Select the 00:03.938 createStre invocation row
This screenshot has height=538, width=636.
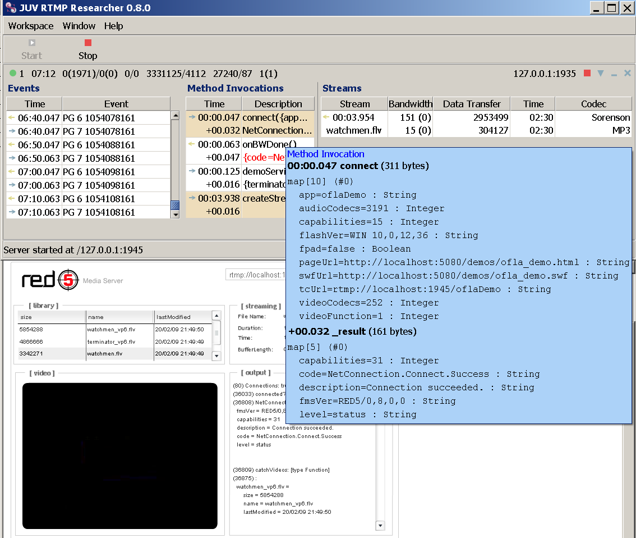point(237,198)
